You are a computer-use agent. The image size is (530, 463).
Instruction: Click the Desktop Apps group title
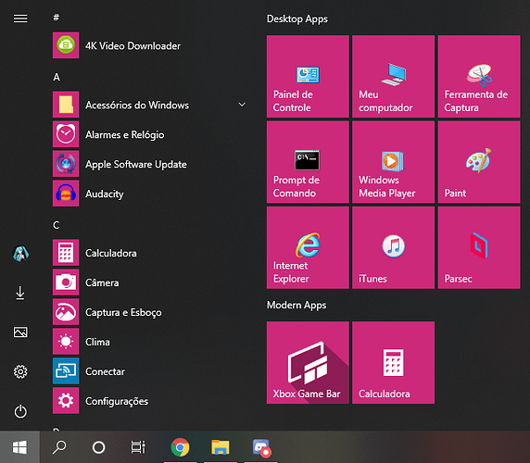[x=297, y=19]
